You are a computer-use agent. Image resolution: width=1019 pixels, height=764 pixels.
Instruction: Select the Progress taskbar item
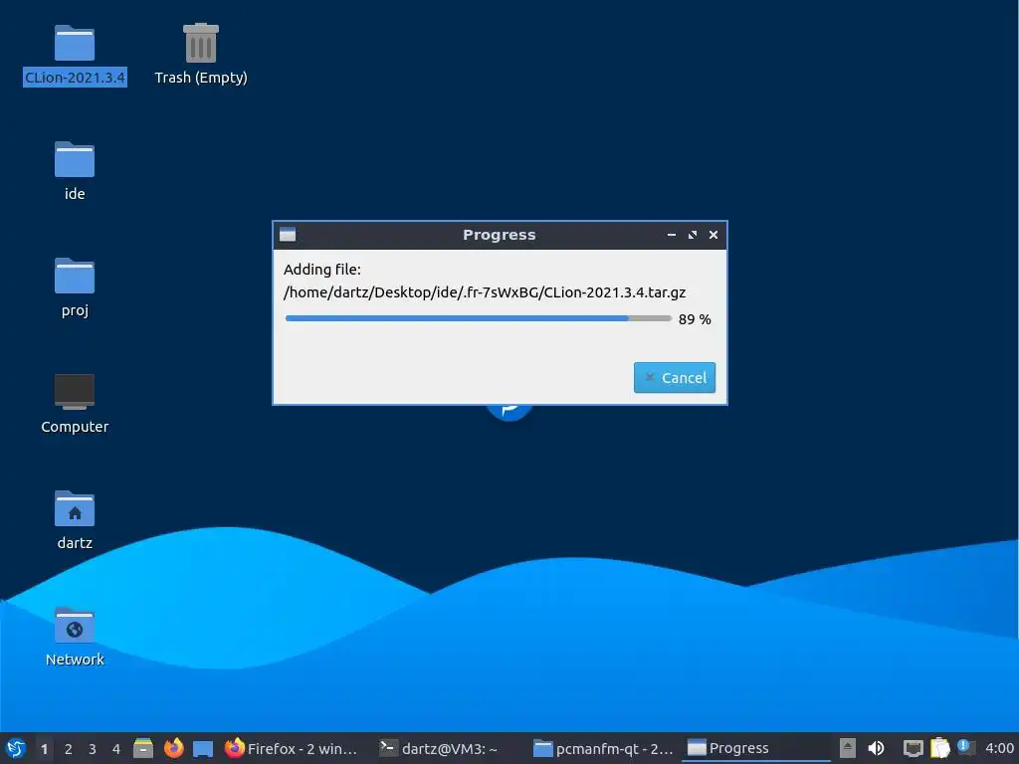(x=756, y=748)
